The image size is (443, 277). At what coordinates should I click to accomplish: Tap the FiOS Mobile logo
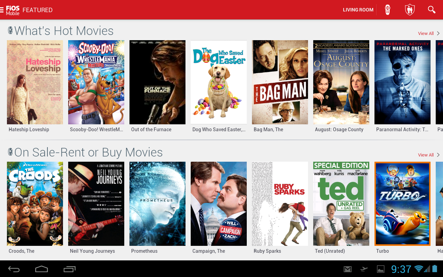pyautogui.click(x=13, y=10)
